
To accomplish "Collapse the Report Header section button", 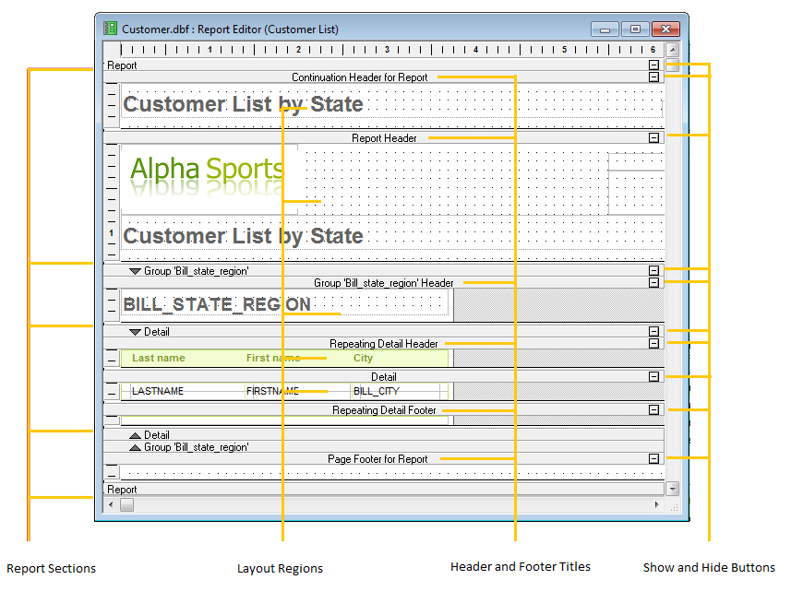I will coord(653,137).
